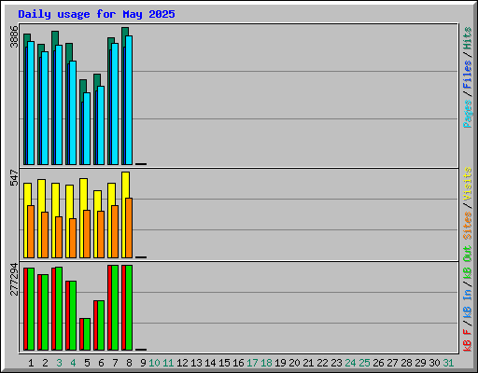Select the green kB Out bar for day 5
478x373 pixels.
click(87, 334)
